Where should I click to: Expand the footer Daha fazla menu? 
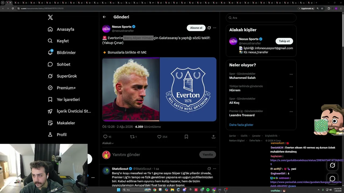pyautogui.click(x=256, y=140)
